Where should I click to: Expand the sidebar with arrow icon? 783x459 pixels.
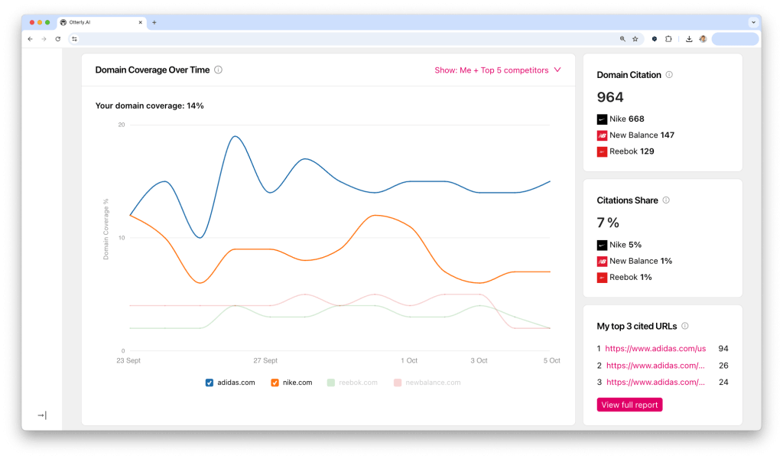42,415
